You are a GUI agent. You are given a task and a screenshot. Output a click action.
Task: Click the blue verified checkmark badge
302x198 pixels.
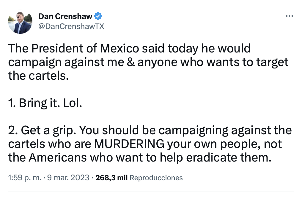pyautogui.click(x=98, y=16)
